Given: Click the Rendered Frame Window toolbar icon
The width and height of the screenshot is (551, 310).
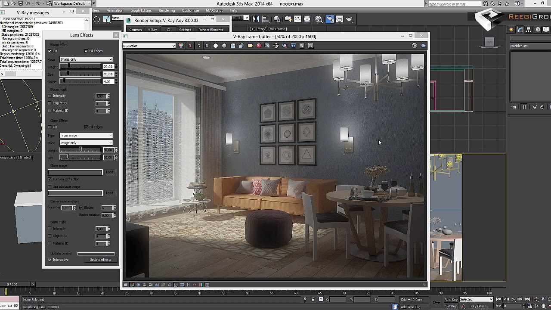Looking at the screenshot, I should pyautogui.click(x=339, y=19).
